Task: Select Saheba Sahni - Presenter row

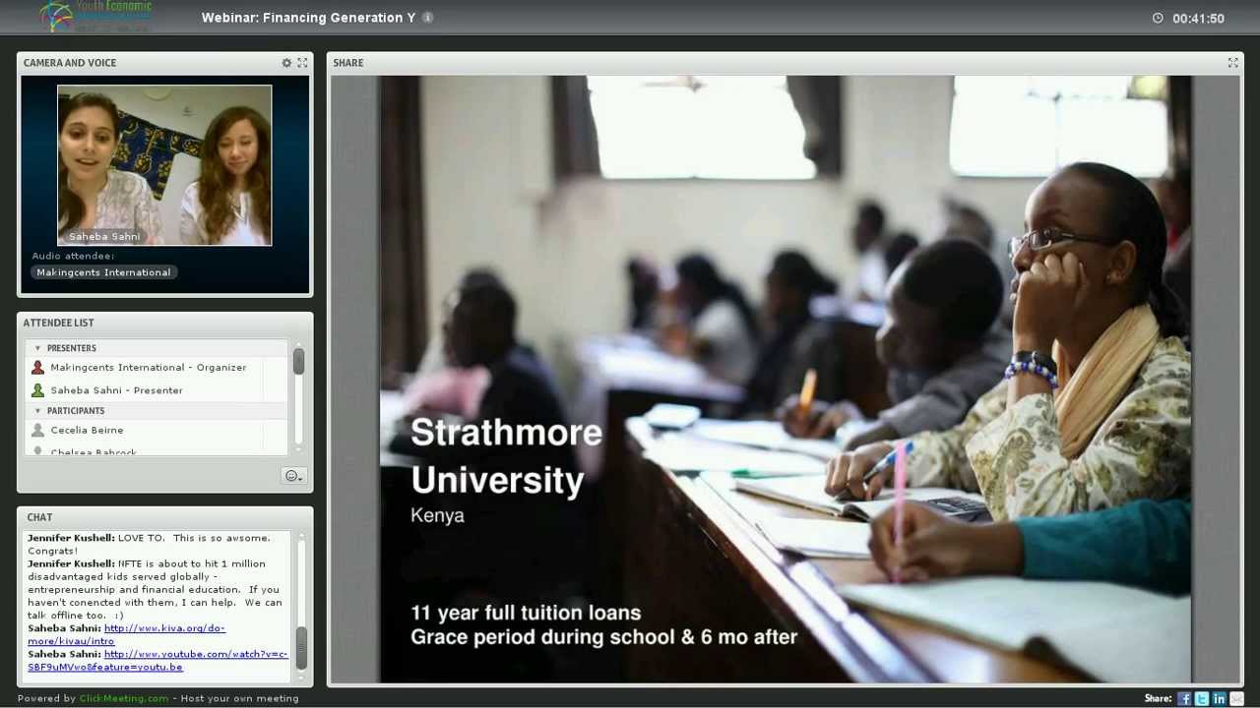Action: tap(157, 390)
